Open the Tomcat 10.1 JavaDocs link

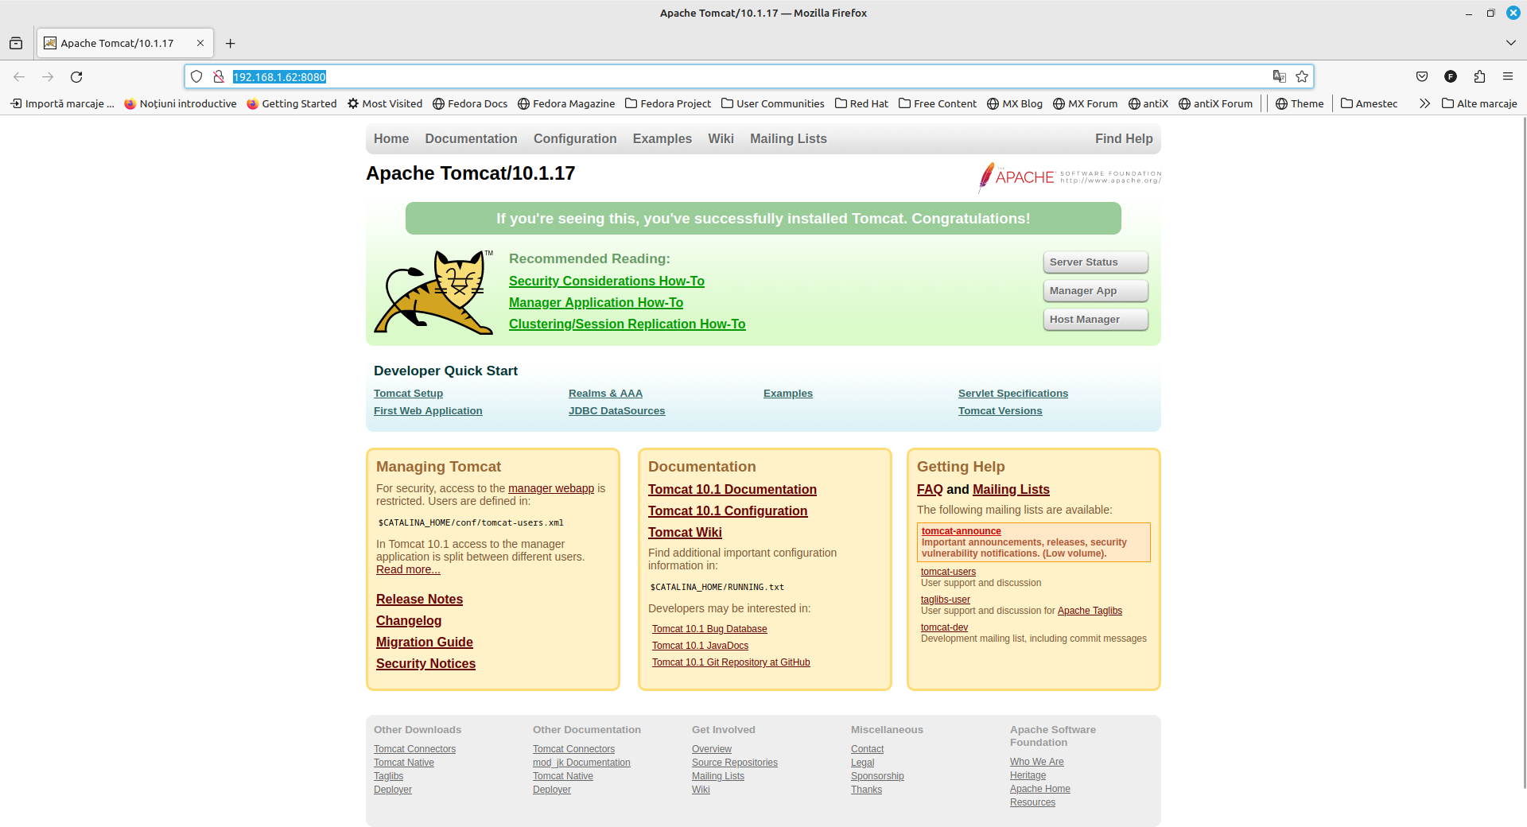tap(700, 646)
